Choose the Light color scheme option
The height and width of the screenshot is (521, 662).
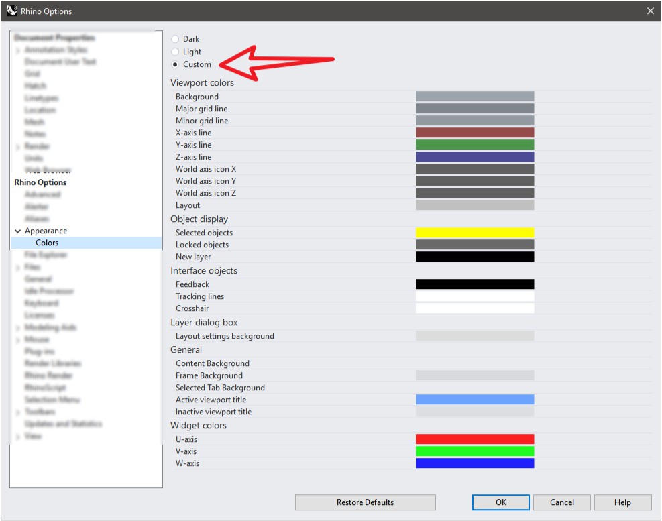tap(175, 52)
